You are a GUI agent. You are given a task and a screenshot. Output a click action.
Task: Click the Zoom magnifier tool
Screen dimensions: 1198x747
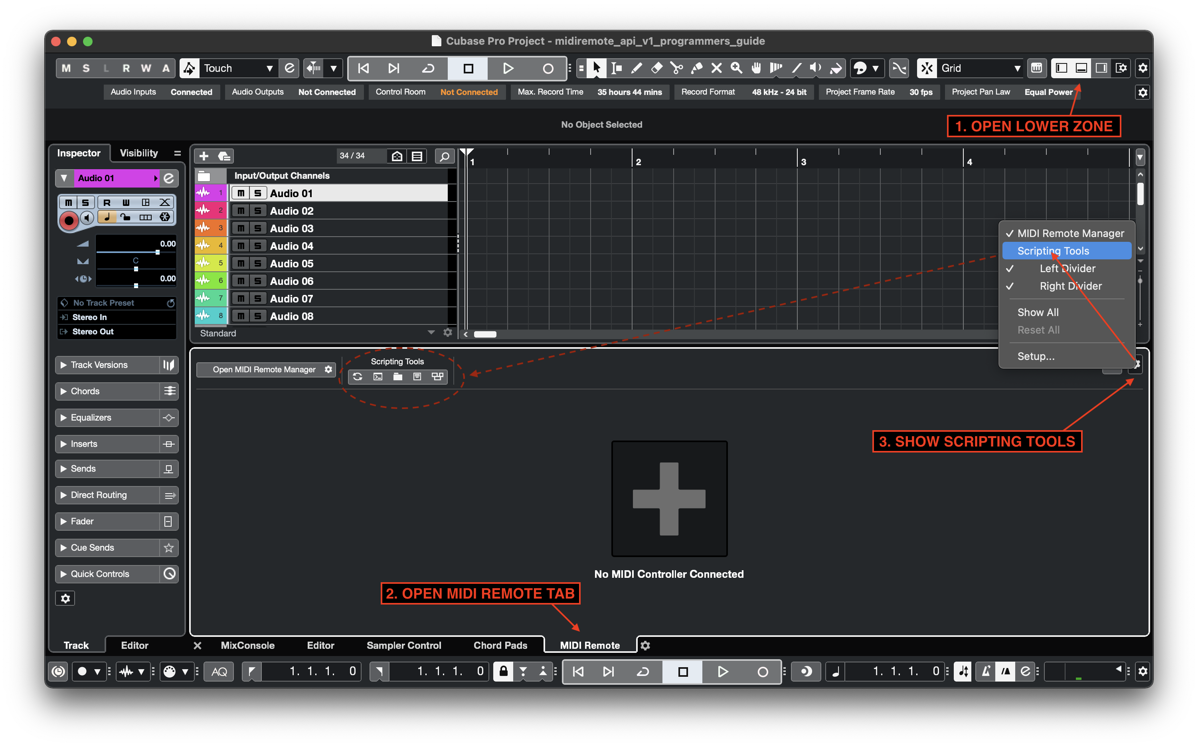coord(736,68)
